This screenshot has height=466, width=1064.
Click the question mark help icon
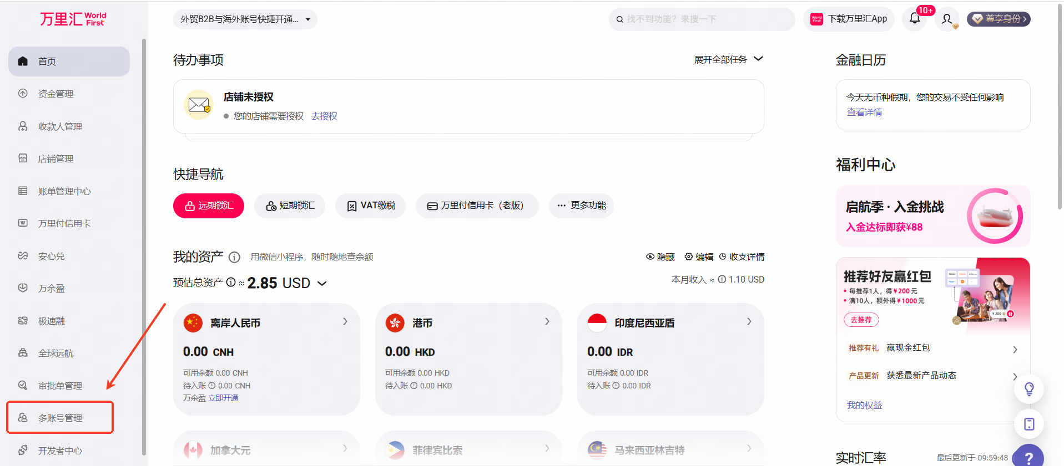tap(1028, 458)
